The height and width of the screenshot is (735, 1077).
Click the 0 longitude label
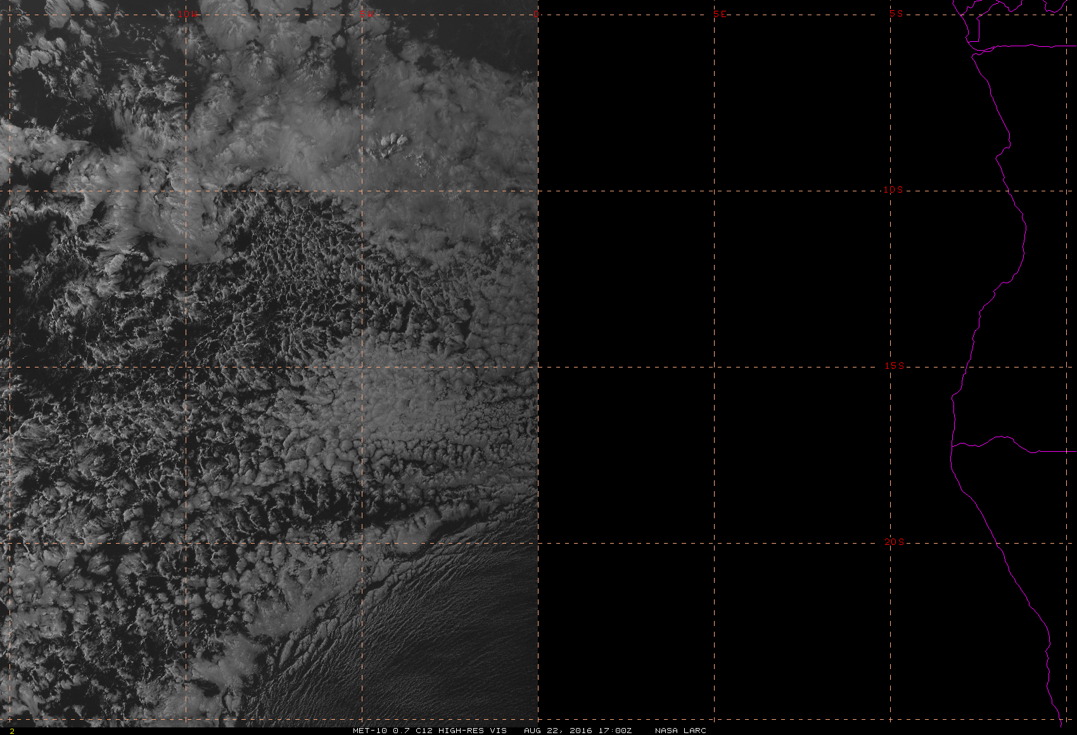pyautogui.click(x=536, y=14)
